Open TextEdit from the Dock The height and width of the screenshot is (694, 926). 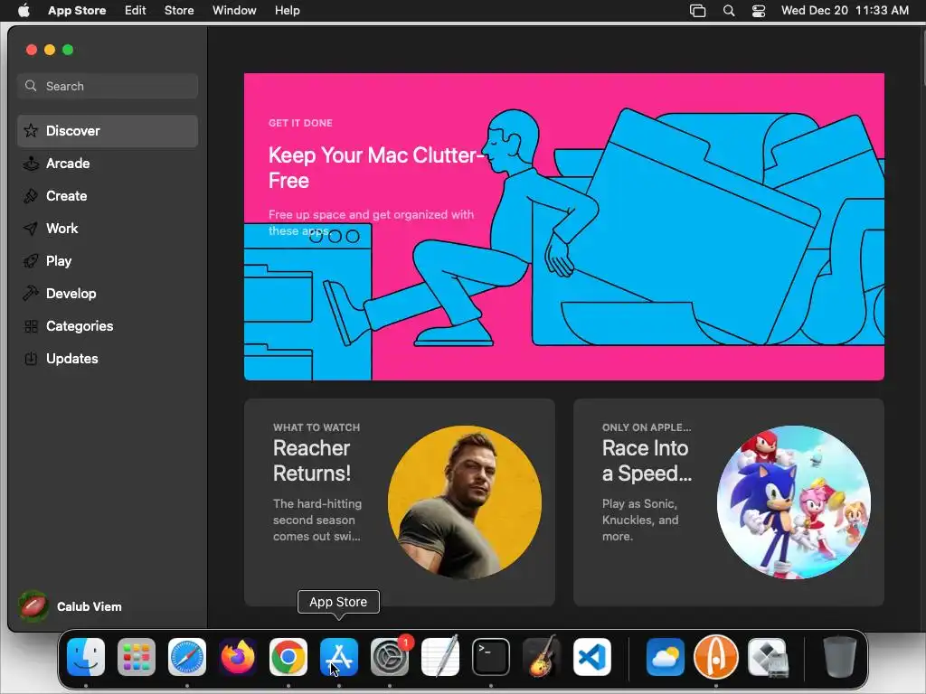pyautogui.click(x=440, y=657)
